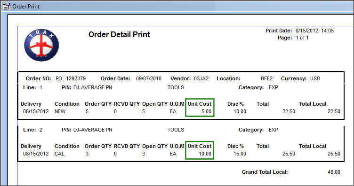Image resolution: width=354 pixels, height=186 pixels.
Task: Select line 1 order quantity 5
Action: [87, 111]
